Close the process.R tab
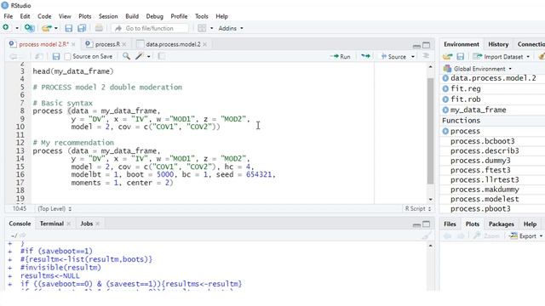Image resolution: width=545 pixels, height=306 pixels. pos(124,44)
